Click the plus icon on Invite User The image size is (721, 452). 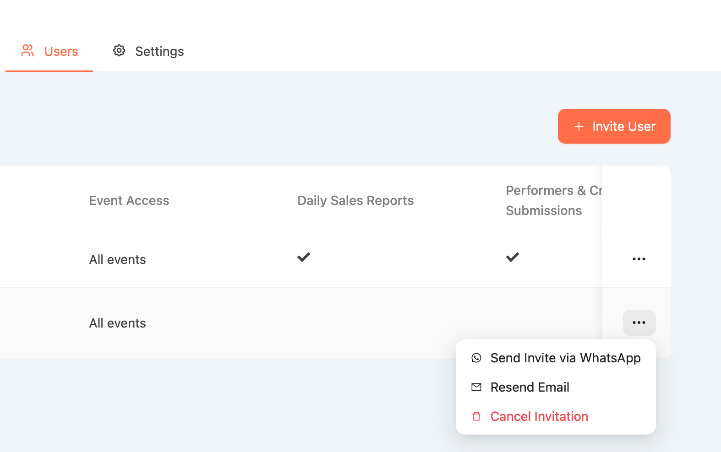point(579,126)
